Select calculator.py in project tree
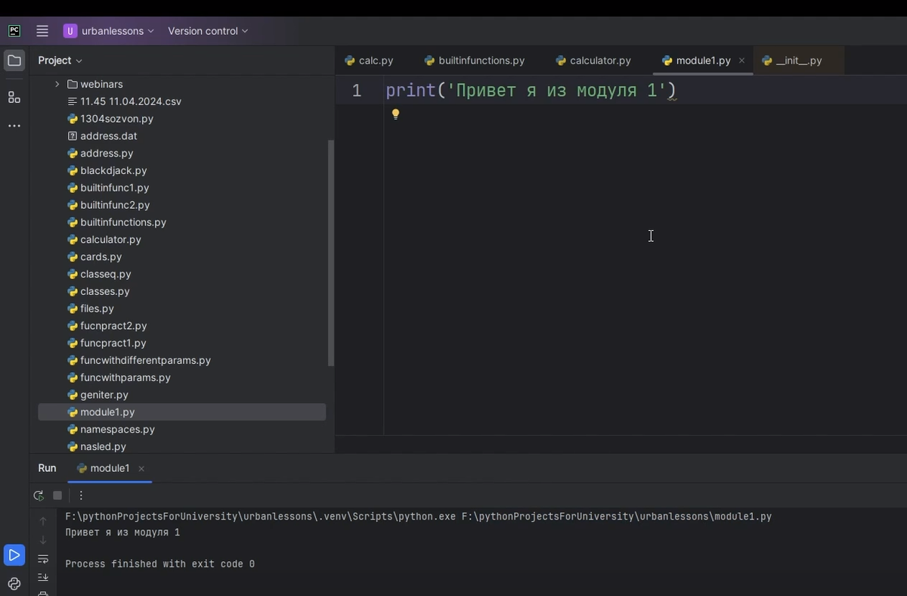This screenshot has height=596, width=907. point(104,240)
